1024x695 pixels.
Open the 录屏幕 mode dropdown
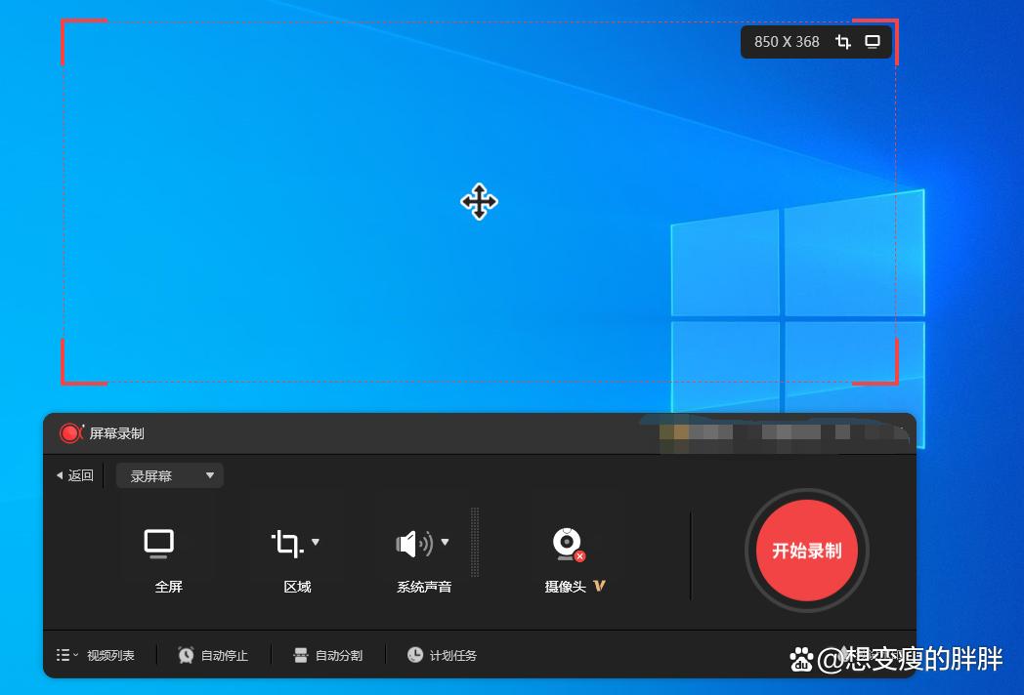click(170, 475)
